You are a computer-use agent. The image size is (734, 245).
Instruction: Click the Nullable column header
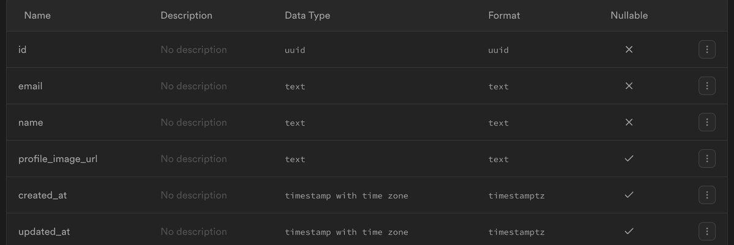tap(629, 15)
